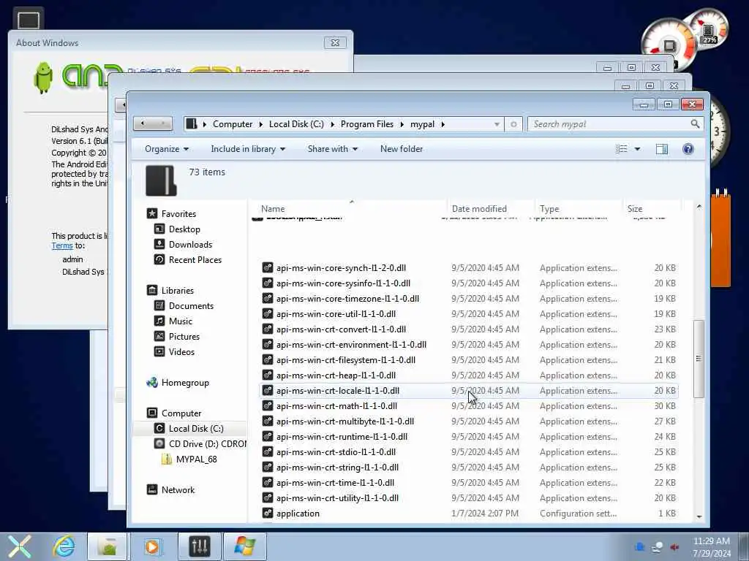The height and width of the screenshot is (561, 749).
Task: Click the 23 KB size cell of crt-convert
Action: (x=664, y=329)
